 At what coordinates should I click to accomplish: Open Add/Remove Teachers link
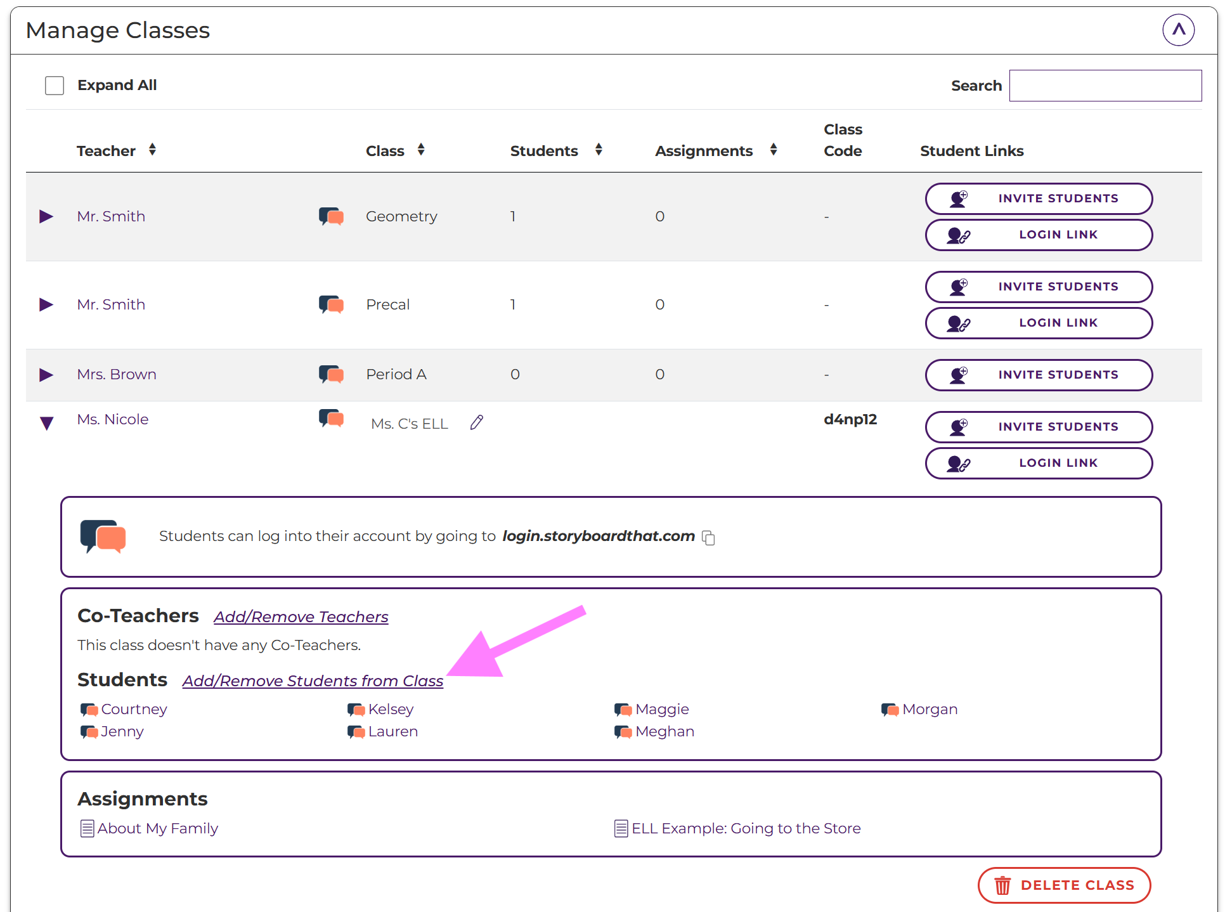pos(301,617)
